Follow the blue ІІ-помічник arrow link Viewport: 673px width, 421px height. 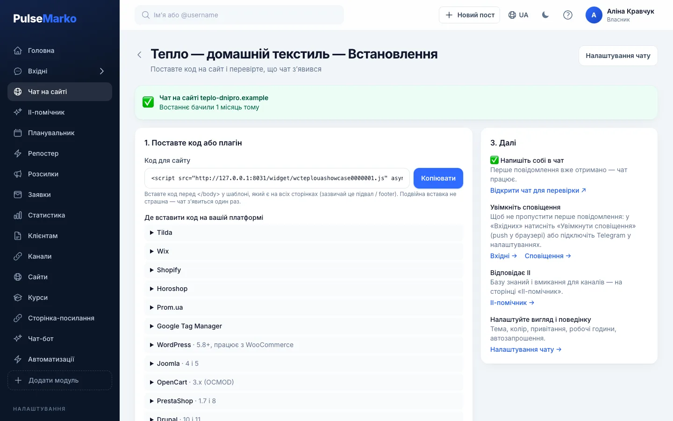[x=512, y=303]
